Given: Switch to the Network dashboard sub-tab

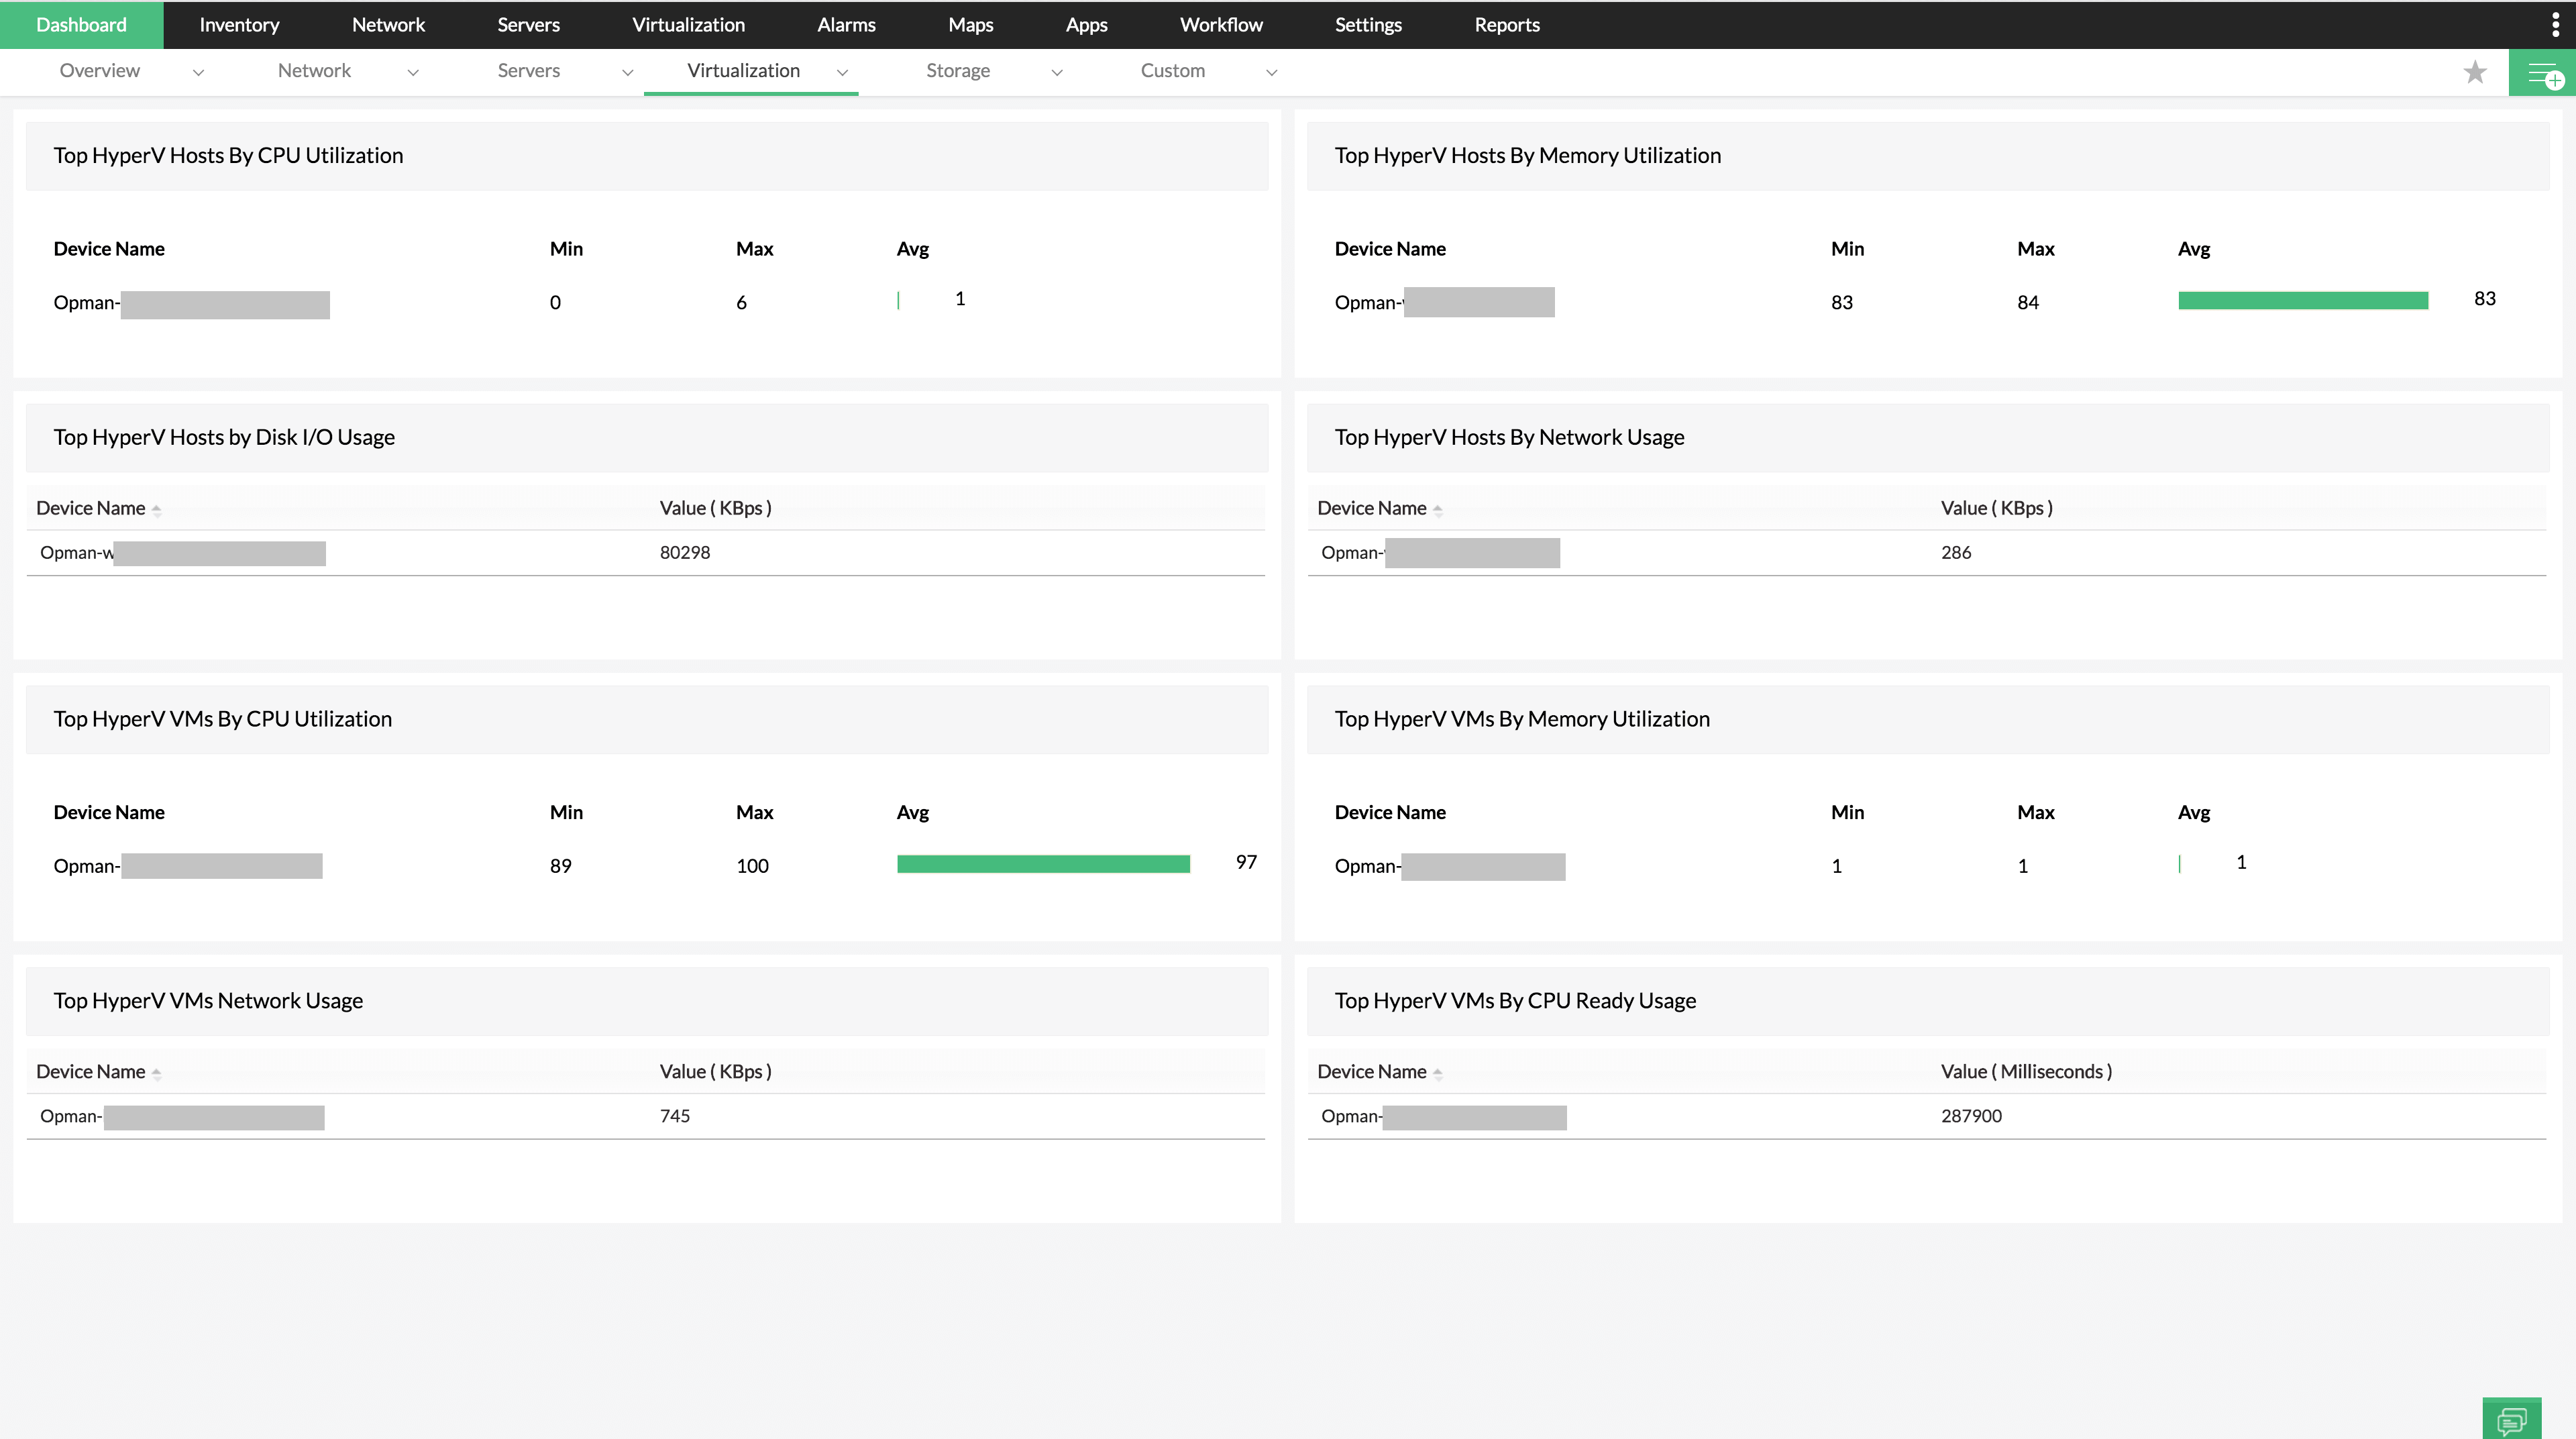Looking at the screenshot, I should [314, 71].
